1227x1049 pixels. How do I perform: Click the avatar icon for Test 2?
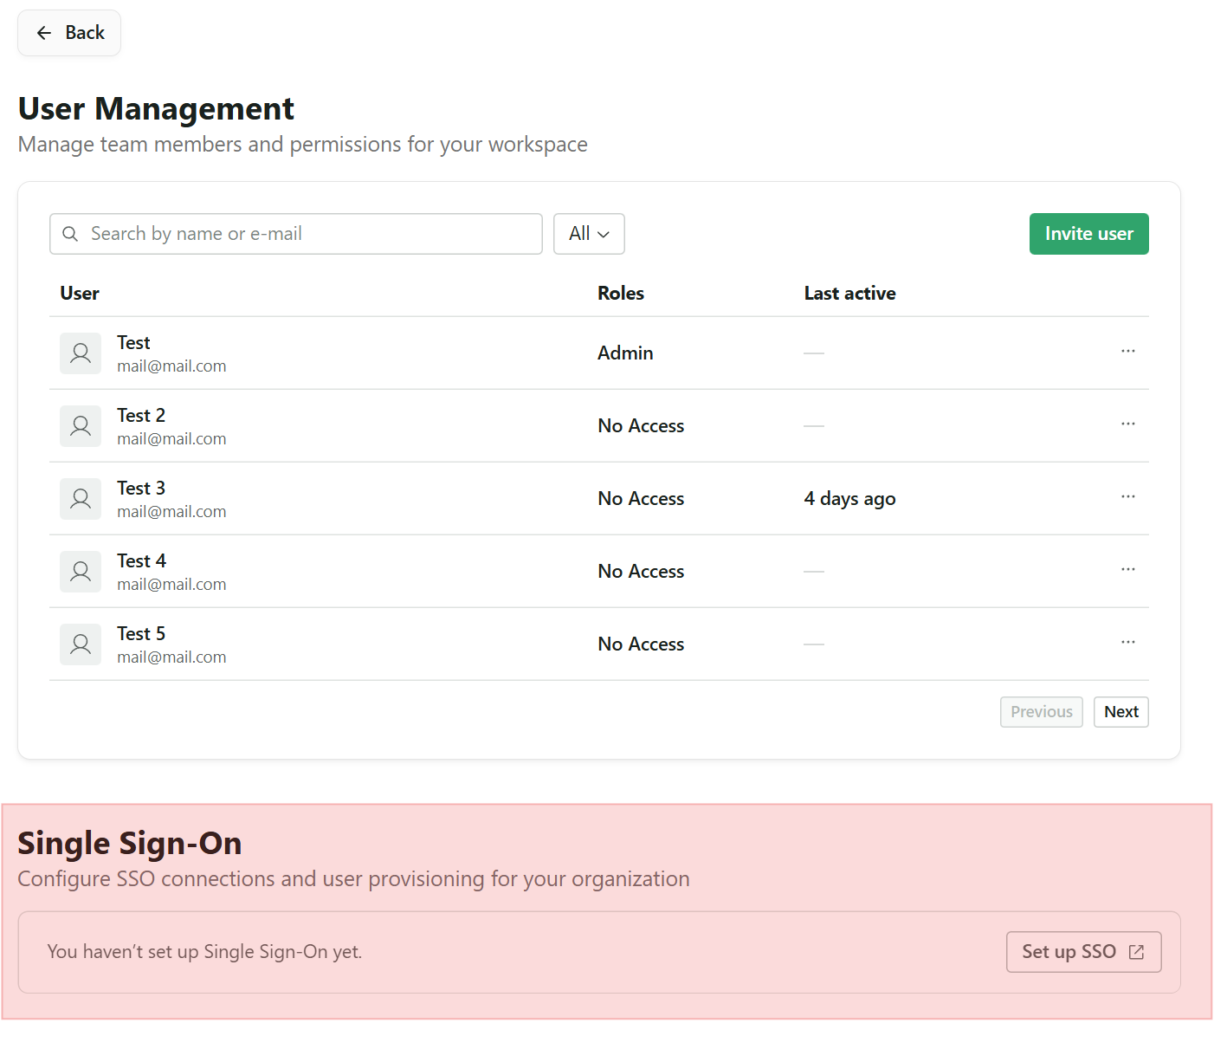coord(81,426)
